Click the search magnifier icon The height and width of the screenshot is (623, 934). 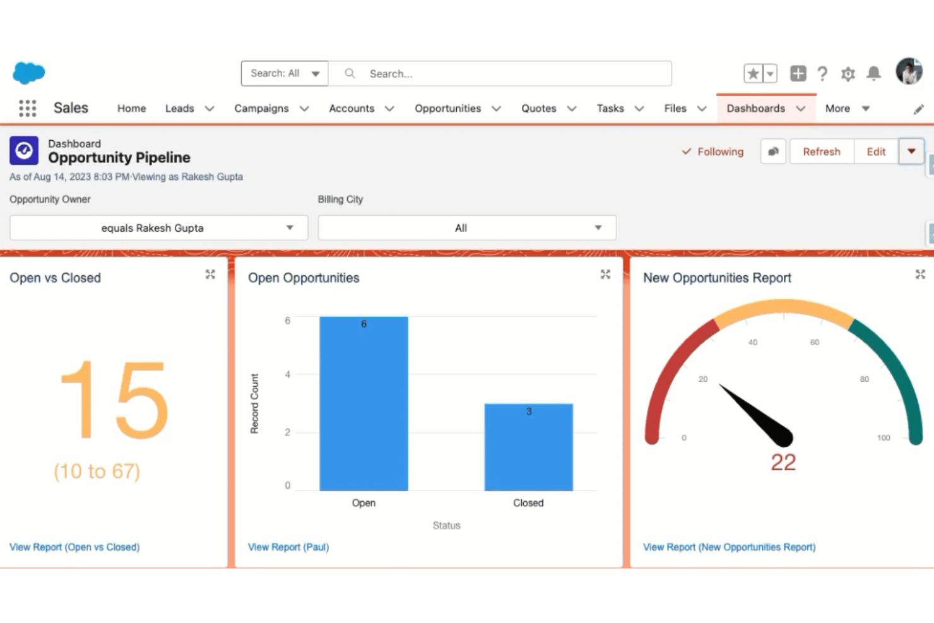tap(350, 73)
